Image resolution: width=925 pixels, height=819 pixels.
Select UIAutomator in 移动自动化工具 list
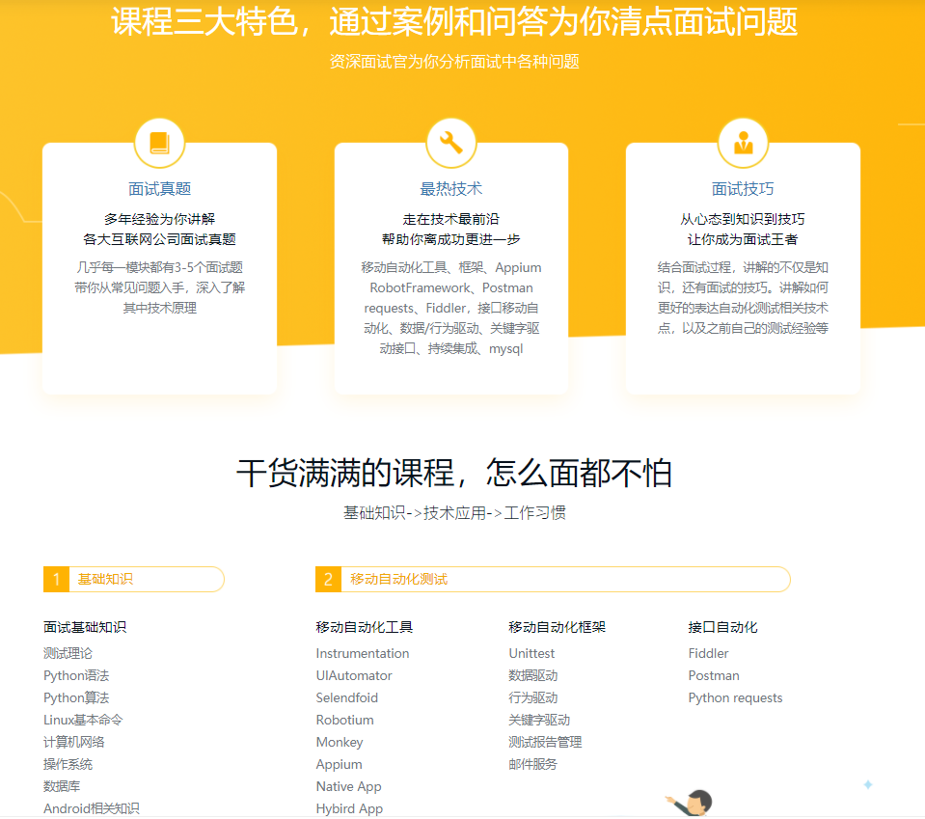(x=354, y=675)
